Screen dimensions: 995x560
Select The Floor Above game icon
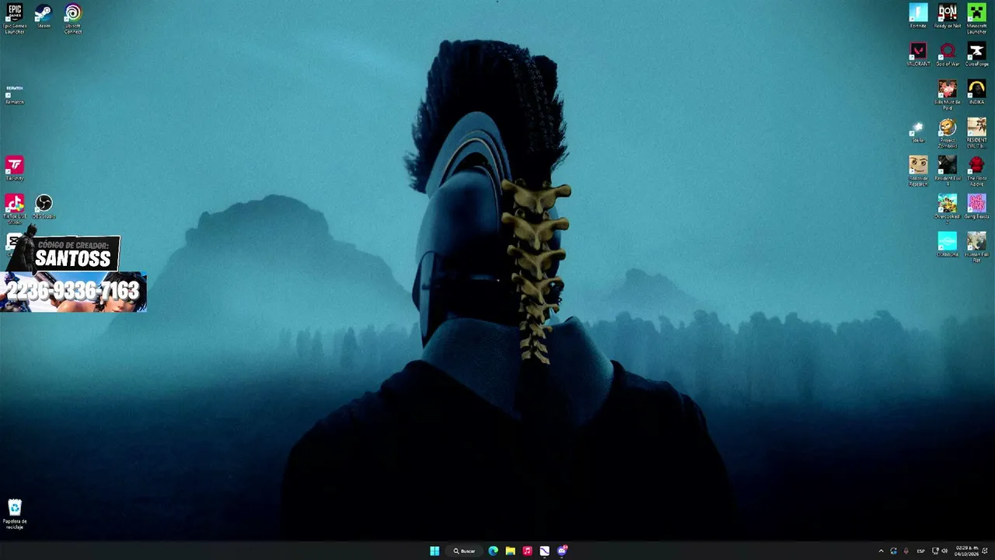[976, 171]
